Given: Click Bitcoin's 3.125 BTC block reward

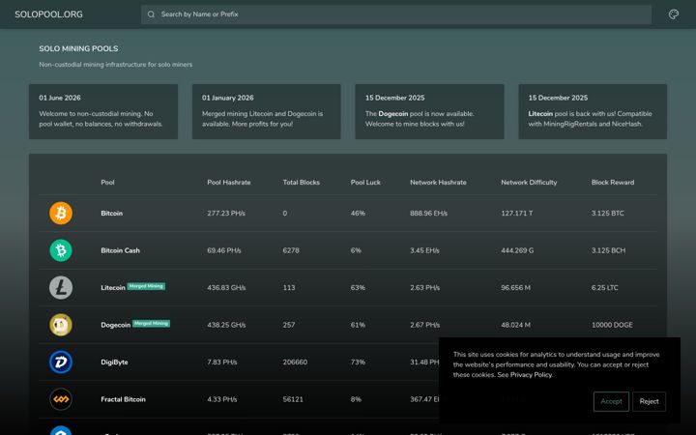Looking at the screenshot, I should tap(608, 213).
